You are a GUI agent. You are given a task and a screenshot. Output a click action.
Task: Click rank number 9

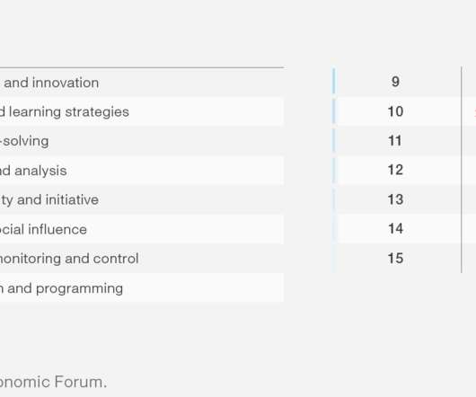point(395,82)
